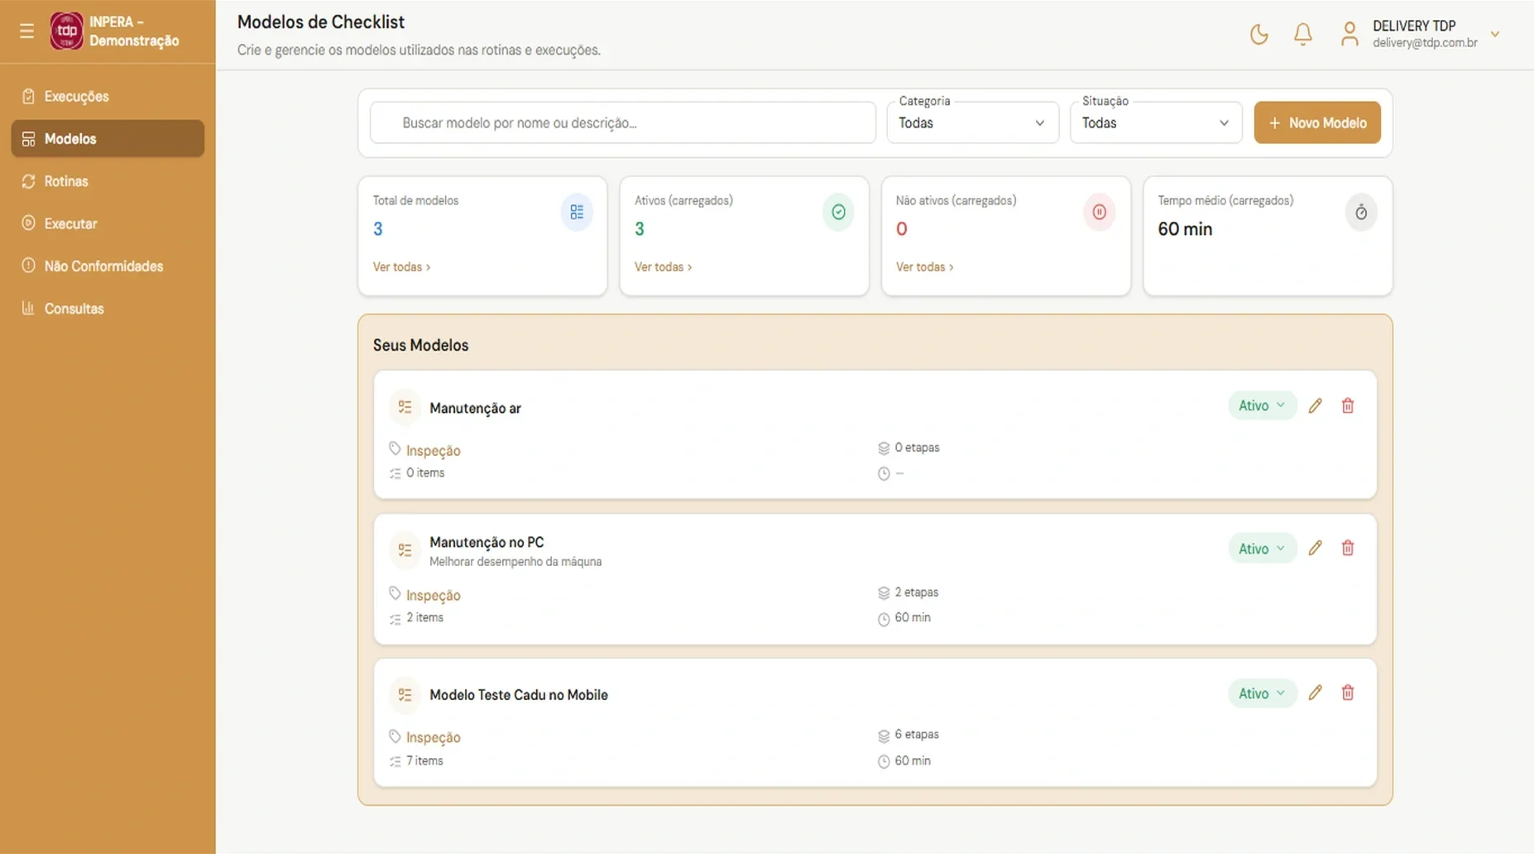Click Ver todas under Ativos
This screenshot has height=854, width=1534.
pyautogui.click(x=663, y=266)
